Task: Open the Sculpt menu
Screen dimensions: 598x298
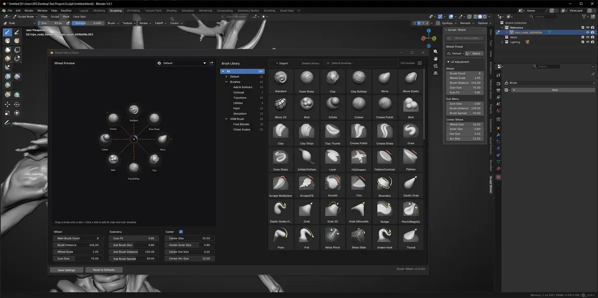Action: (x=55, y=16)
